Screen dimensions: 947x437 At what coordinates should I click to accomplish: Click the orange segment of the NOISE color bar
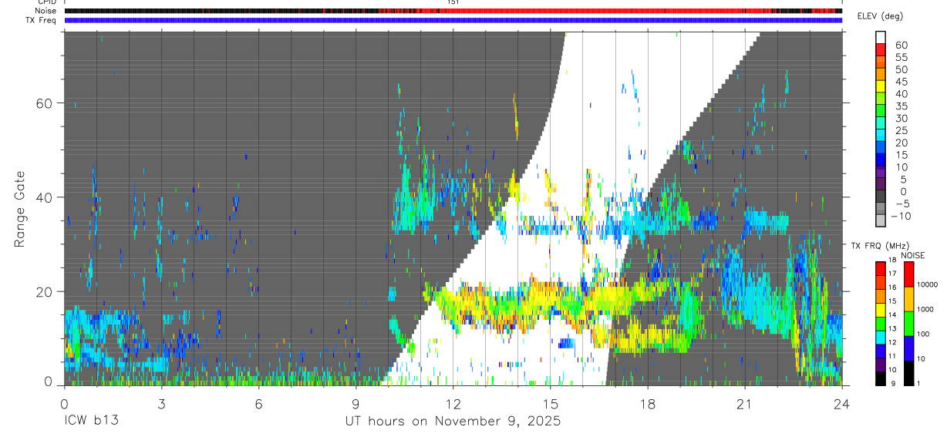(x=908, y=299)
